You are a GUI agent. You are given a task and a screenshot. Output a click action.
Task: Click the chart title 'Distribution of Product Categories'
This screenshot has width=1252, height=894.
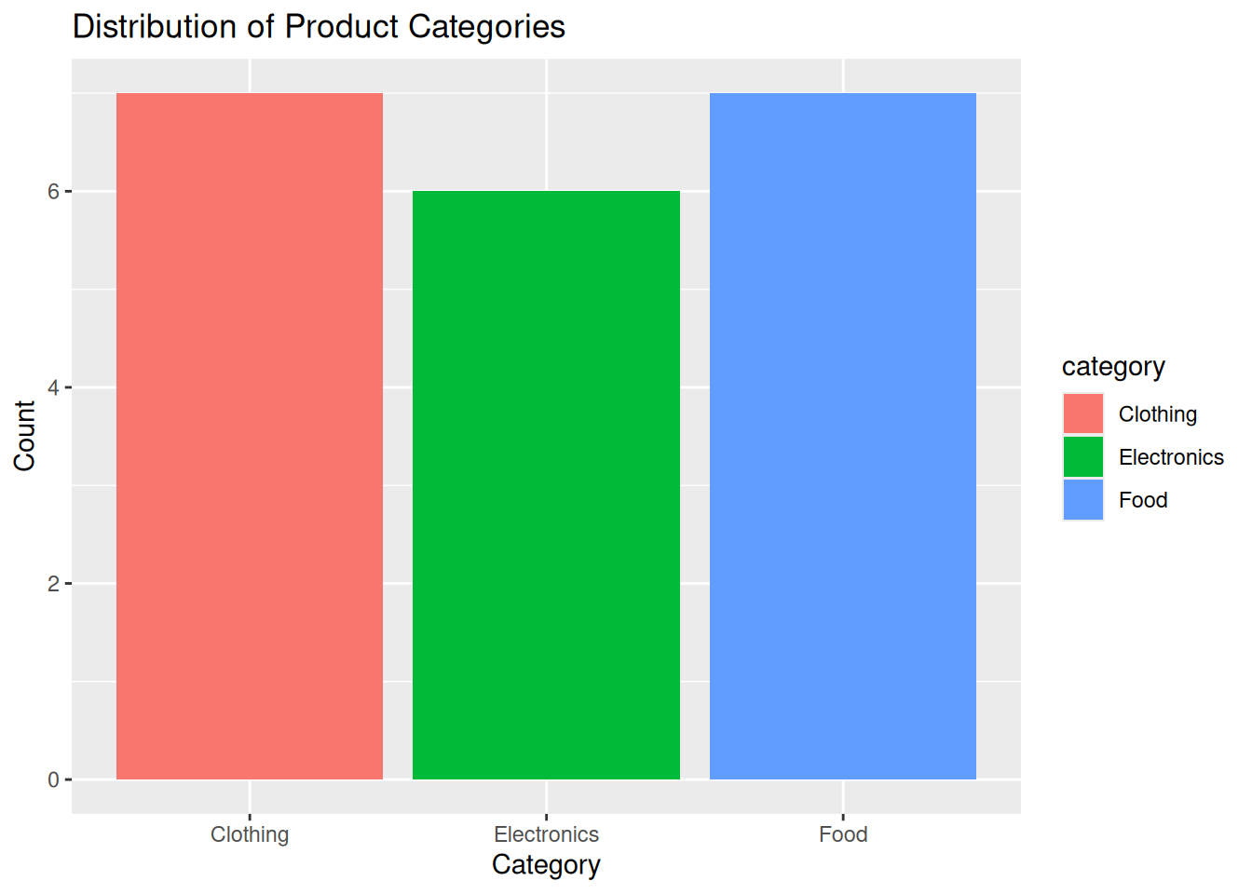click(319, 27)
